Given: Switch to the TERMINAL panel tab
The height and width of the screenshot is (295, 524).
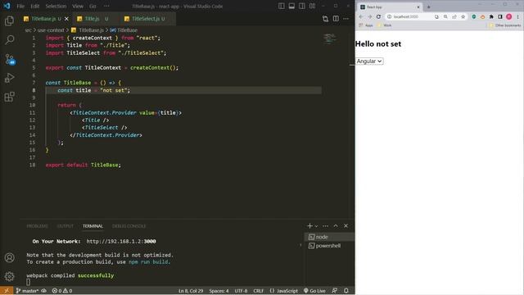Looking at the screenshot, I should point(93,226).
